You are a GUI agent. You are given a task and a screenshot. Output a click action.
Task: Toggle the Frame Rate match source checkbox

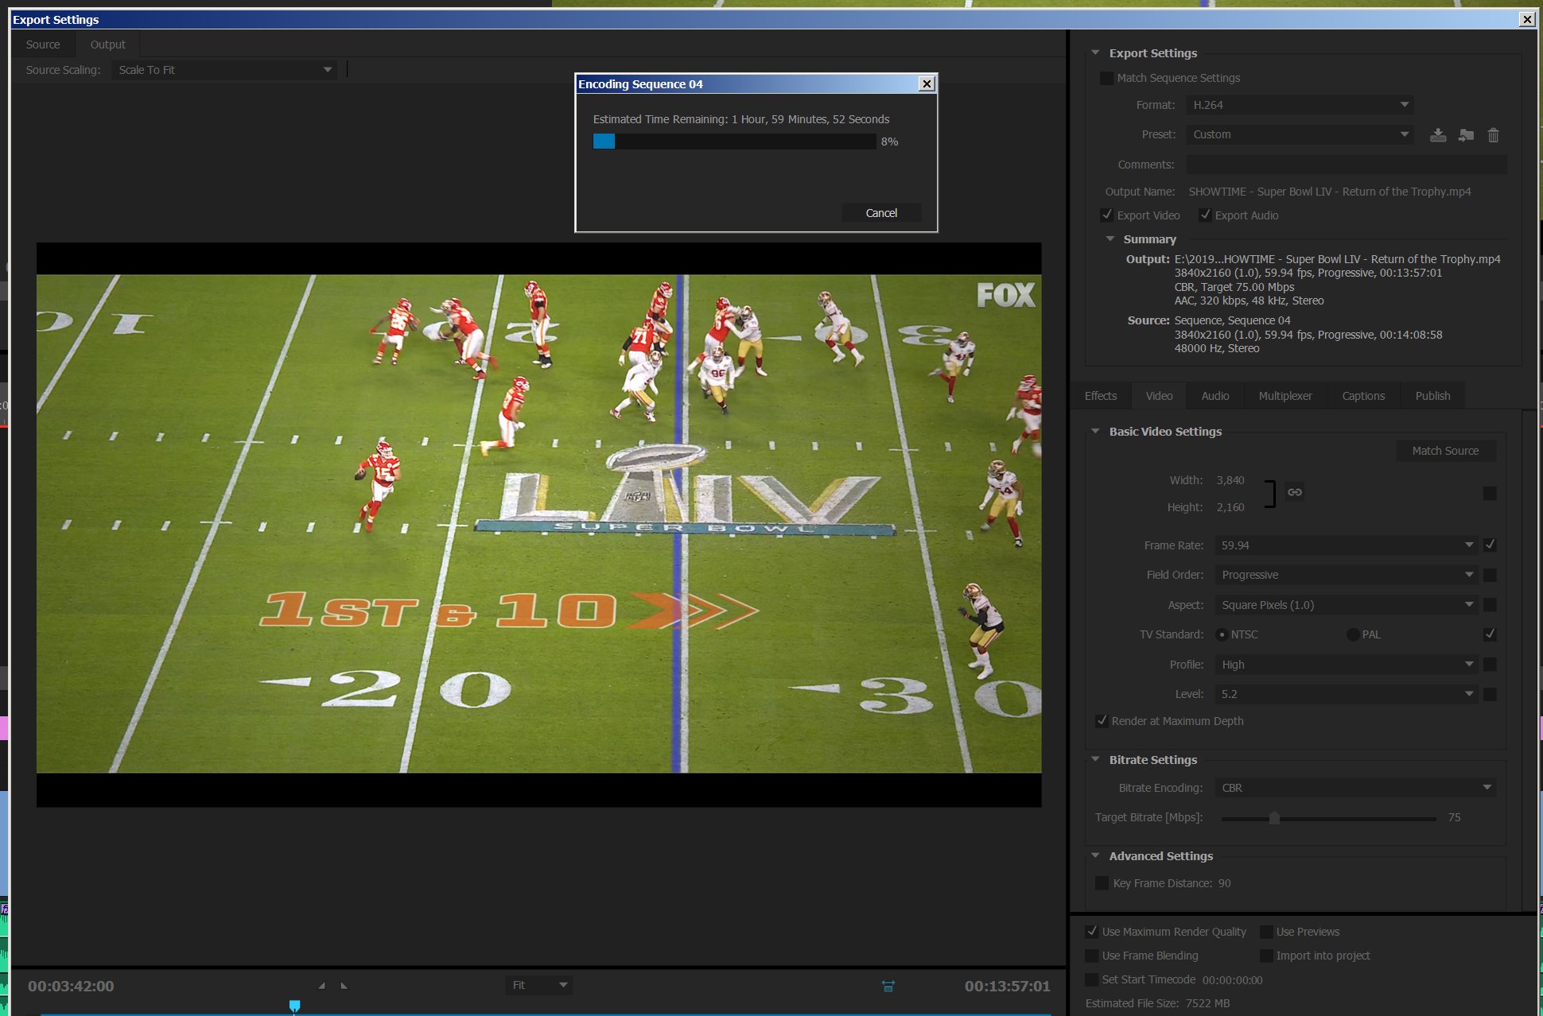[x=1490, y=545]
